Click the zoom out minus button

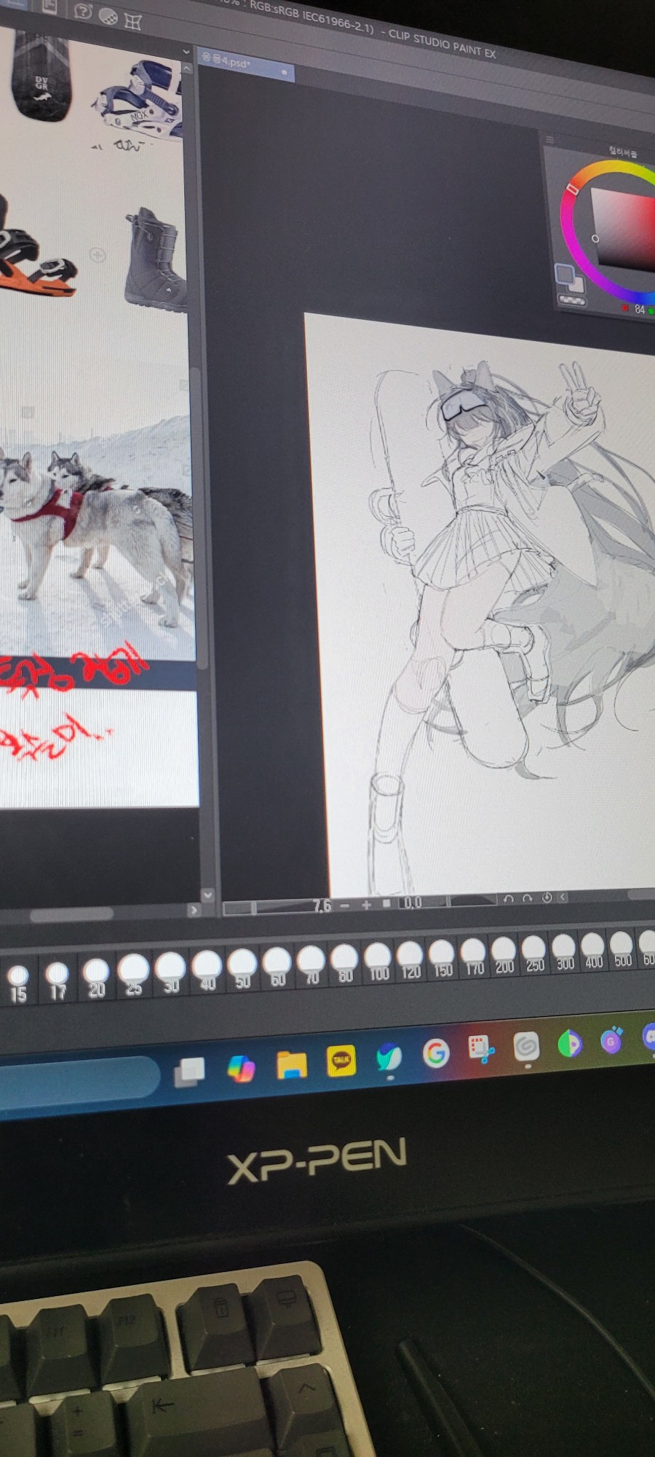click(345, 905)
